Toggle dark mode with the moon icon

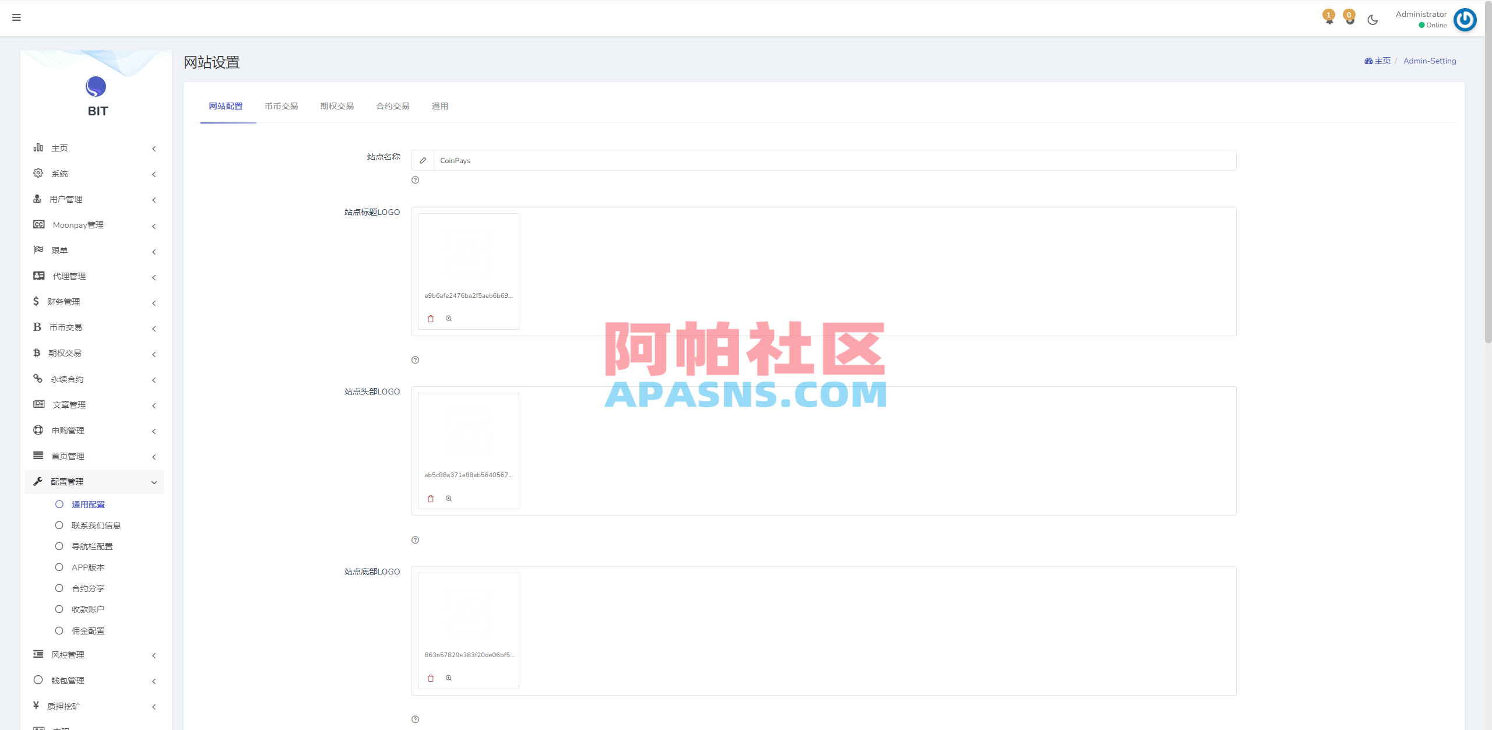coord(1373,19)
